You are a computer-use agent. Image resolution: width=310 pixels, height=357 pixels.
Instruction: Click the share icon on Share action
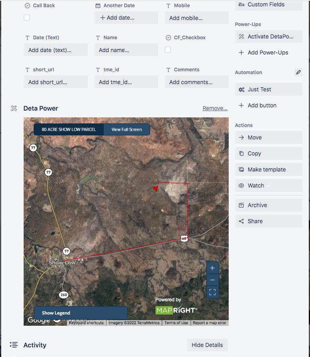point(241,221)
